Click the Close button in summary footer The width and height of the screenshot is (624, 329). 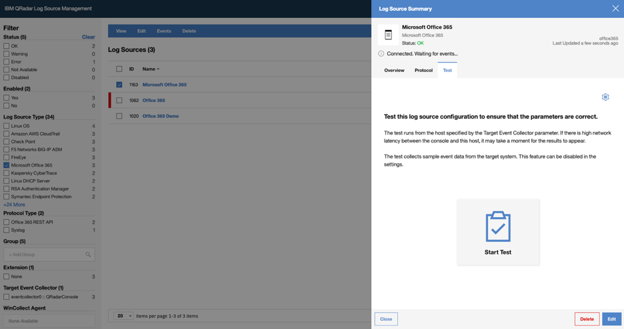[386, 319]
